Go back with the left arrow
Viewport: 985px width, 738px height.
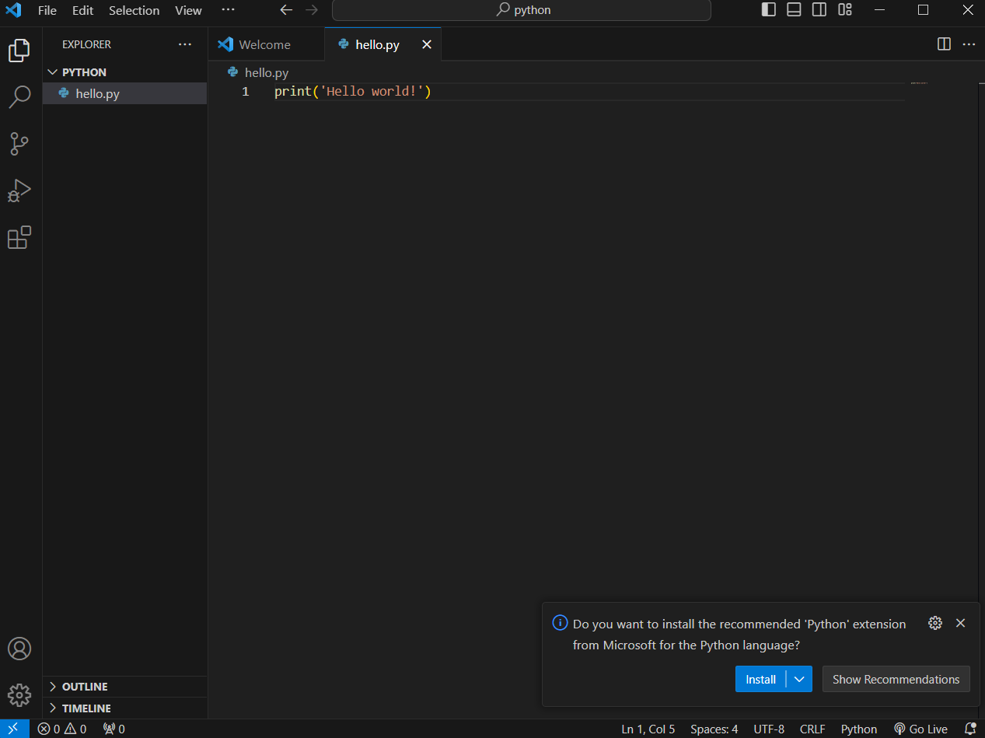(286, 10)
